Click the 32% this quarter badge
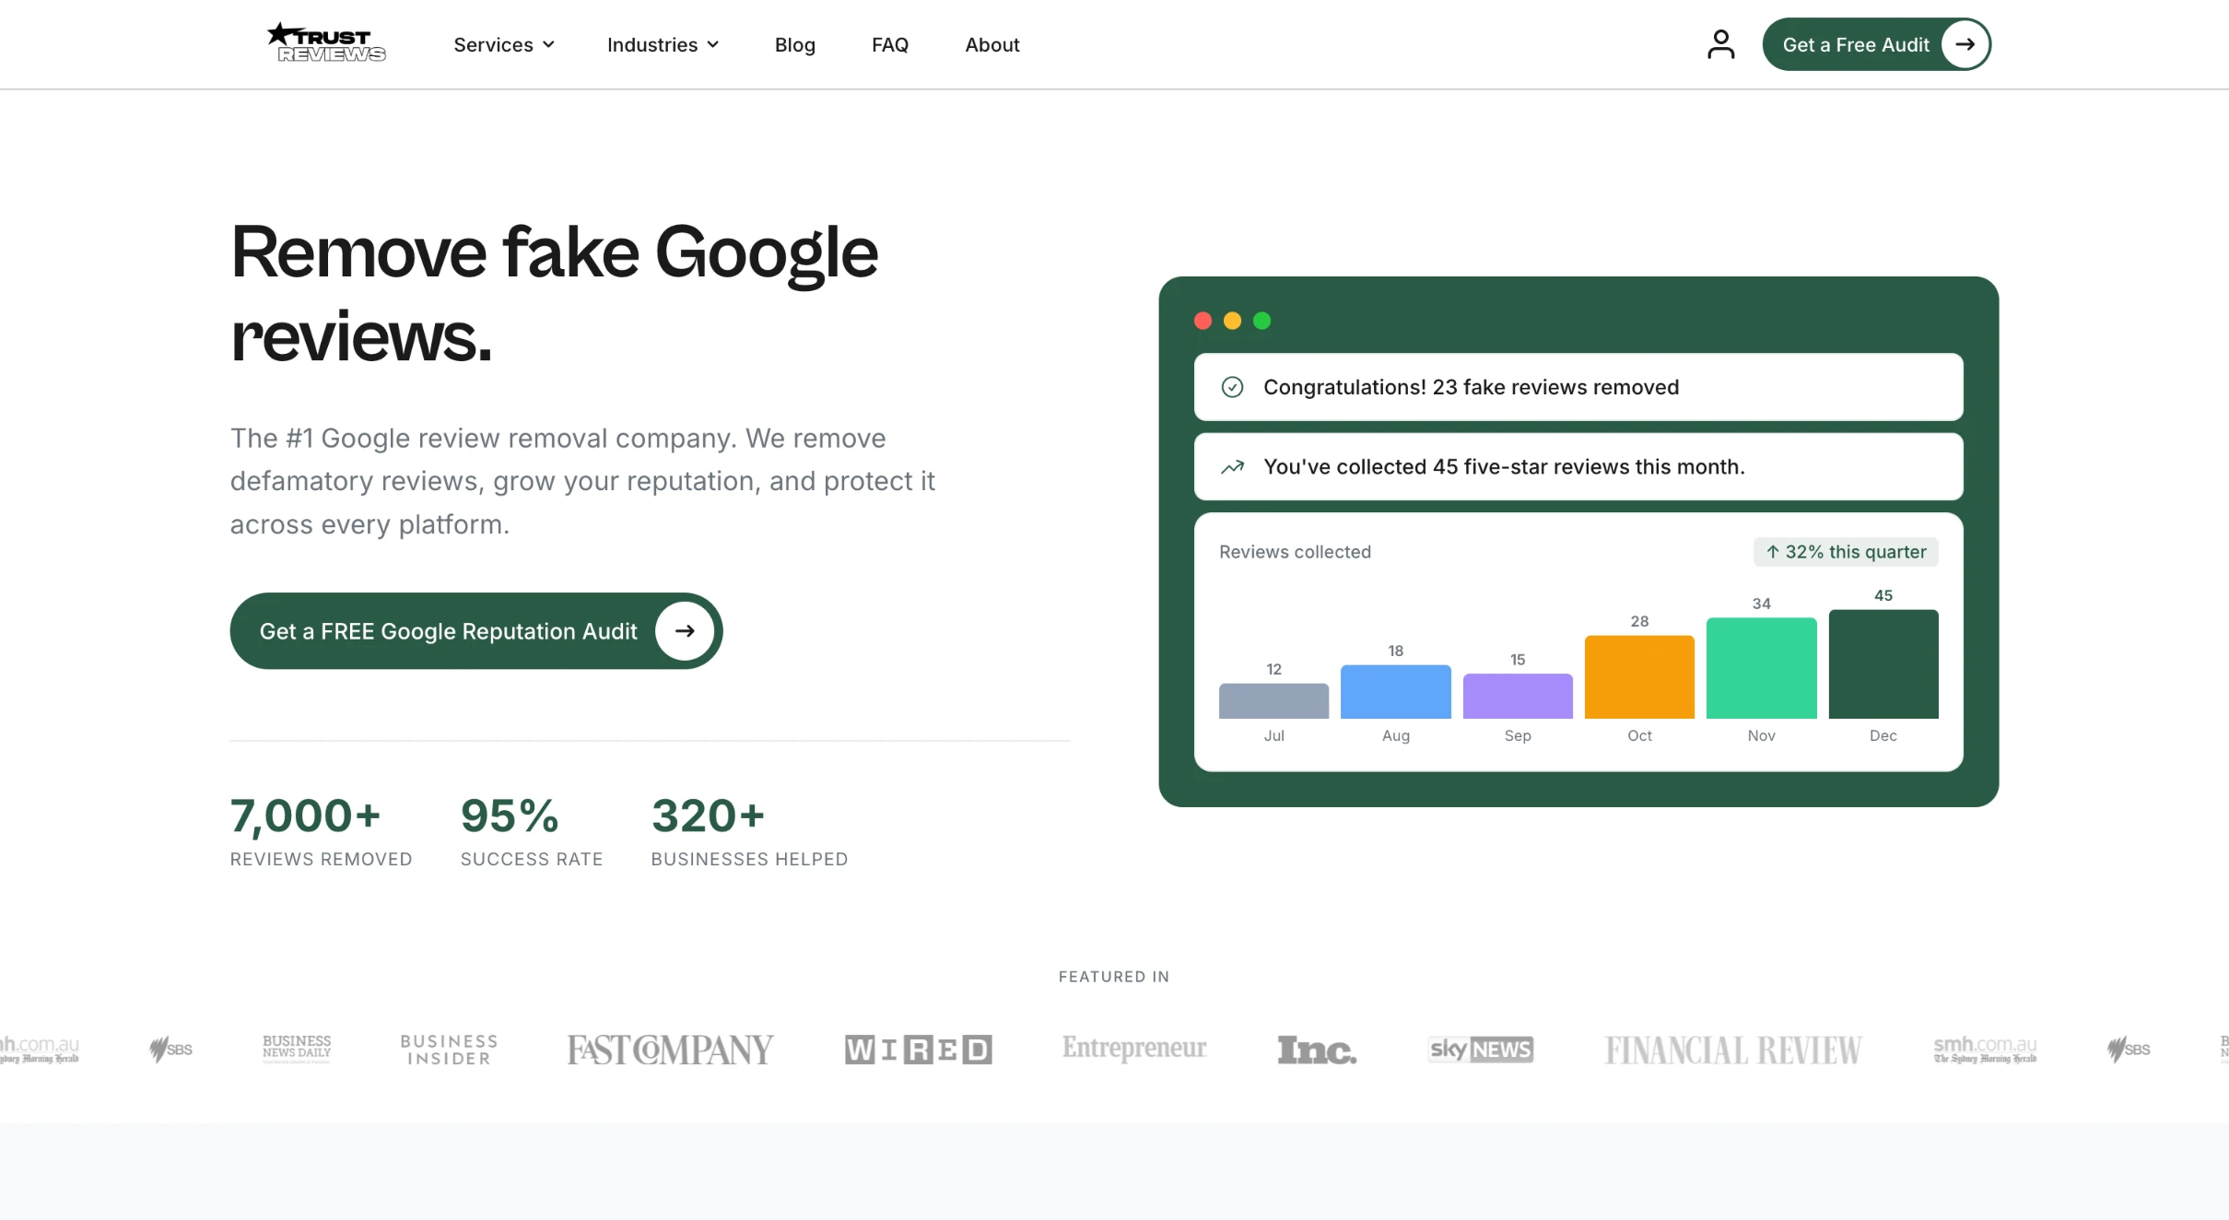This screenshot has width=2229, height=1220. [x=1846, y=551]
